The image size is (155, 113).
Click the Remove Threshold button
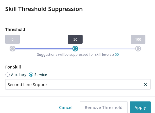tap(104, 107)
